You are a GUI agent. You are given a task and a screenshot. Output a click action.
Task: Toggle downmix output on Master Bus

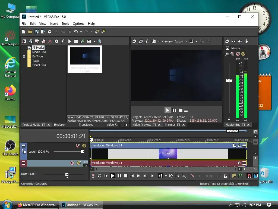(233, 41)
